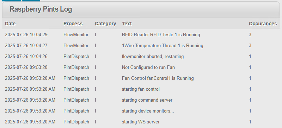Viewport: 282px width, 128px height.
Task: Click the Text column header
Action: (127, 24)
